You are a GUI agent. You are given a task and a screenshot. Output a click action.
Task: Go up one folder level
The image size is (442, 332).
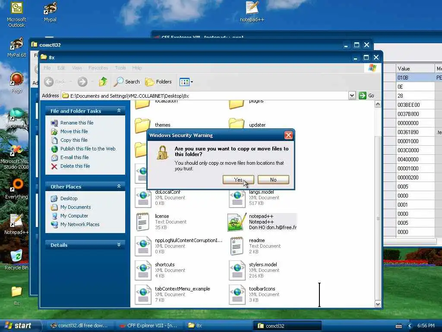(x=103, y=82)
